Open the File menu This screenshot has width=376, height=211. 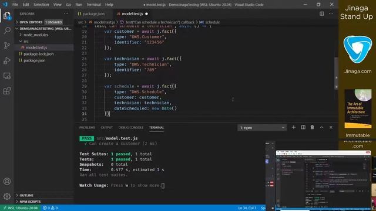coord(15,5)
